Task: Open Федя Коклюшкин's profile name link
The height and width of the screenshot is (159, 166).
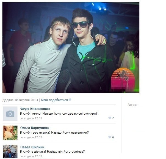Action: [x=35, y=109]
